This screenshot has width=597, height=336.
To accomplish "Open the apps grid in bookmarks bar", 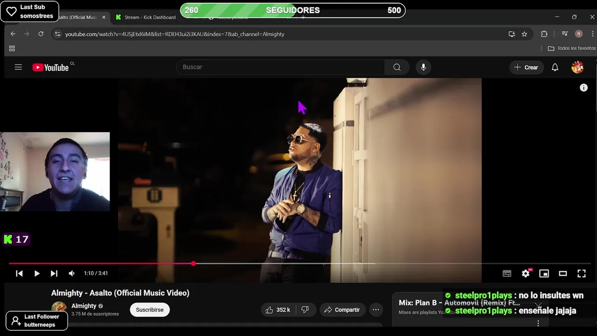I will pos(12,49).
